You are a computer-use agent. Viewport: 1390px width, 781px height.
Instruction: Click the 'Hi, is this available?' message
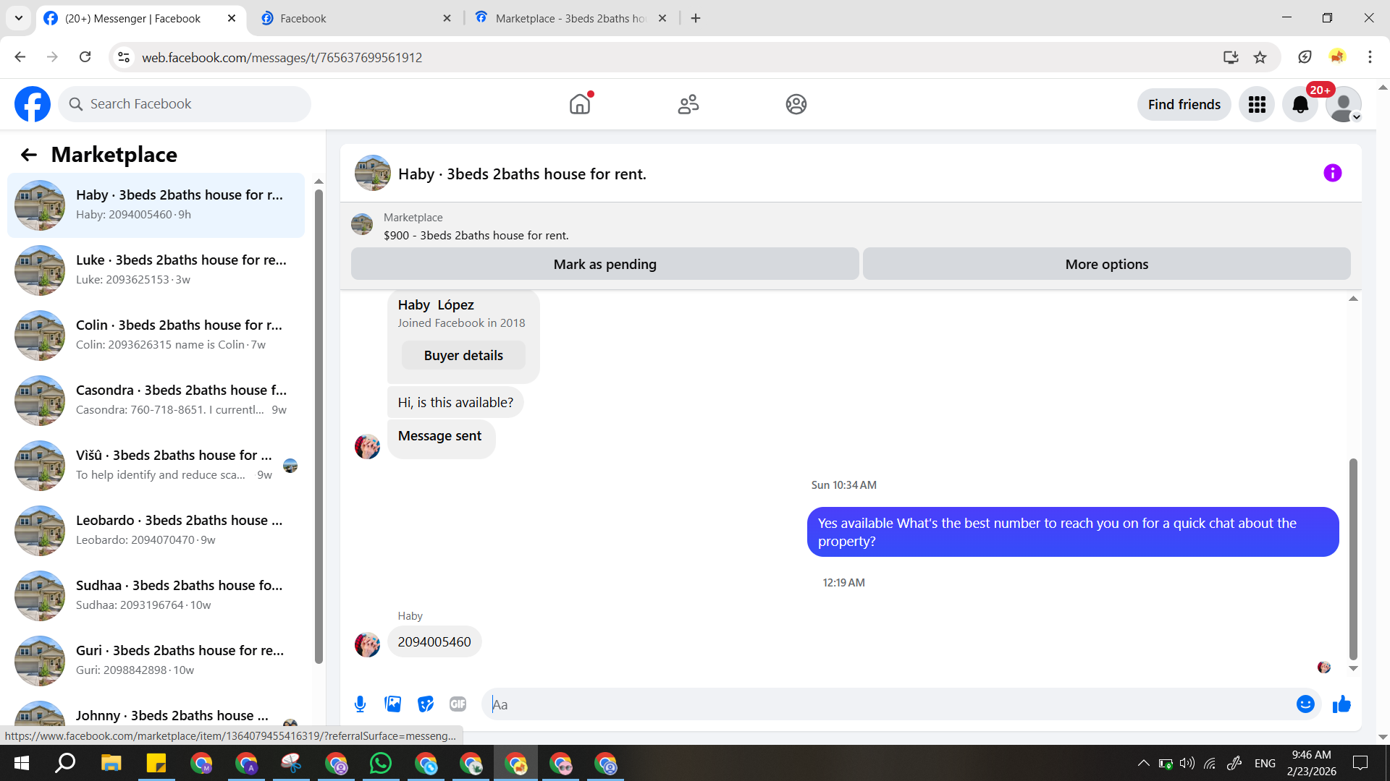click(x=455, y=402)
